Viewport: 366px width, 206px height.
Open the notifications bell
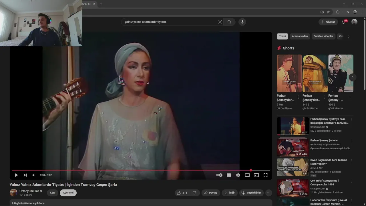pos(344,22)
